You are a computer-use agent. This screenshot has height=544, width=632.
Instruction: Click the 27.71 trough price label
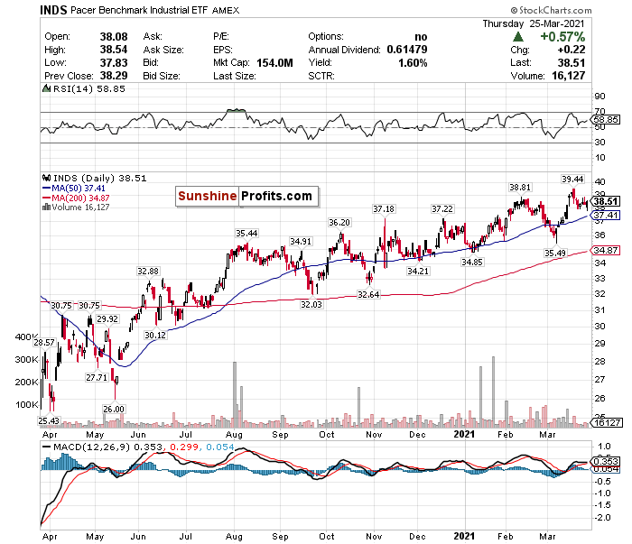coord(97,378)
